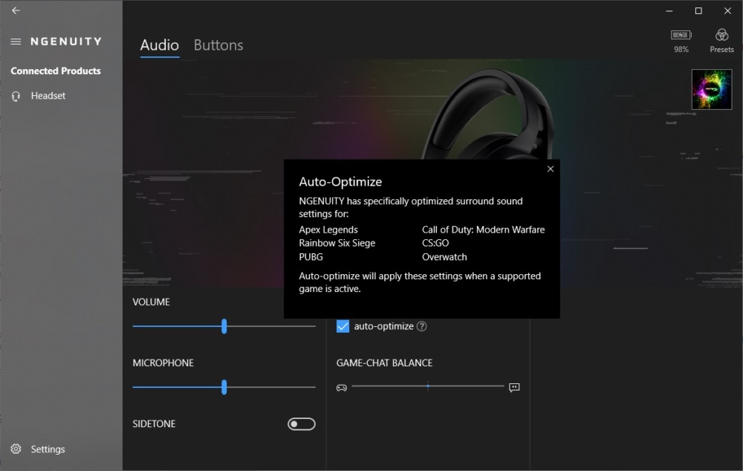Screen dimensions: 743x471
Task: Select the colorful preset thumbnail
Action: [712, 90]
